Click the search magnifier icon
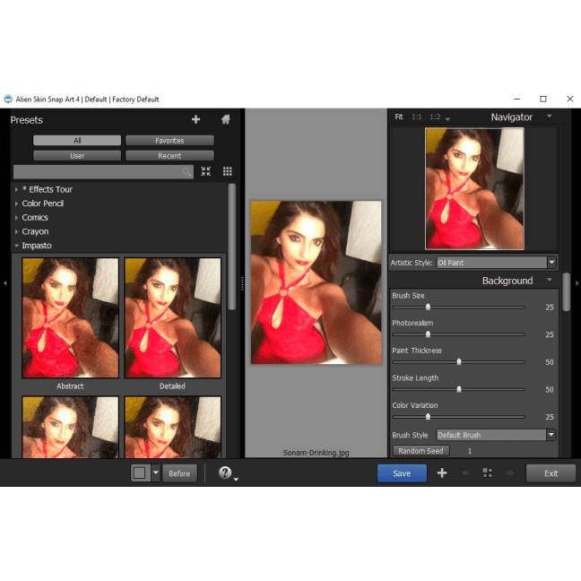Viewport: 581px width, 581px height. pos(186,171)
